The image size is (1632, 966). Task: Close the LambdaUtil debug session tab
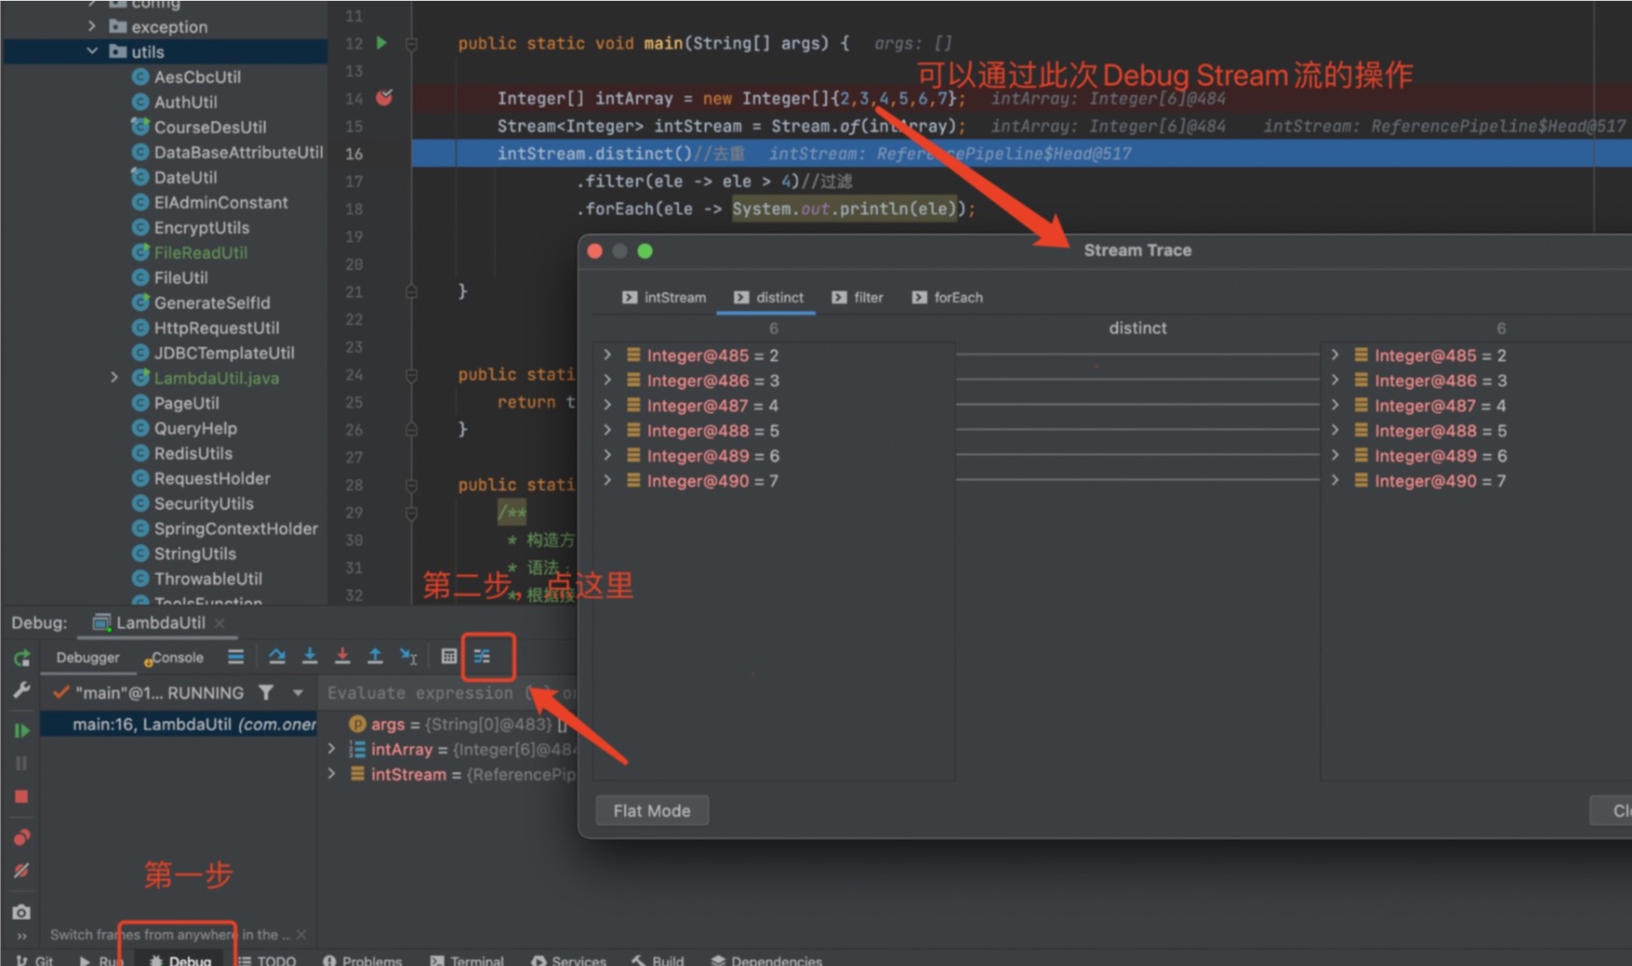coord(220,623)
